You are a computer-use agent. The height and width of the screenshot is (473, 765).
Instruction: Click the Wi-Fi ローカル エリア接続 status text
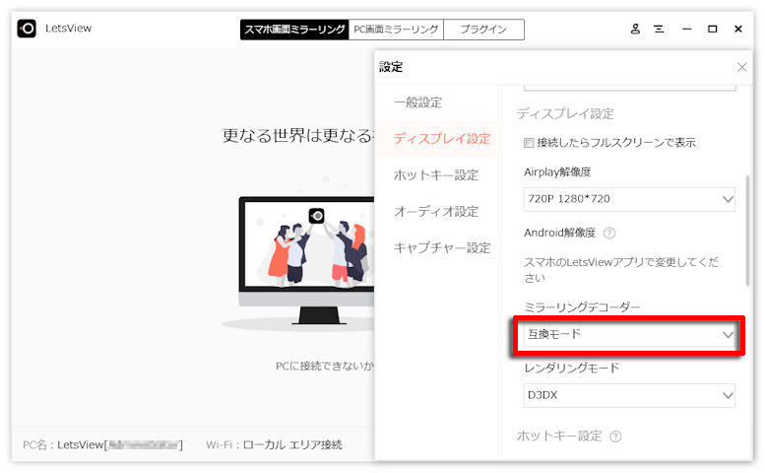274,445
